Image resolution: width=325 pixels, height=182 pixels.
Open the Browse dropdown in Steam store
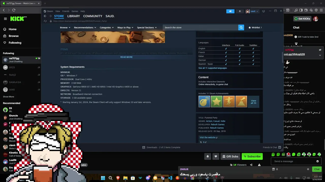65,28
